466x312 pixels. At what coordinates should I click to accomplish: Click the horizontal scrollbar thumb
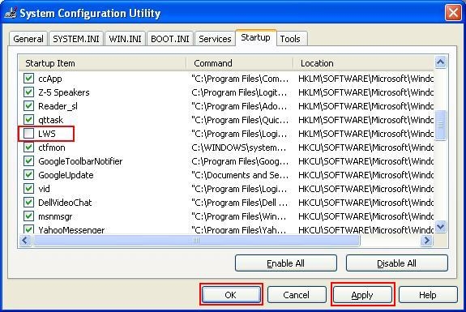coord(196,240)
